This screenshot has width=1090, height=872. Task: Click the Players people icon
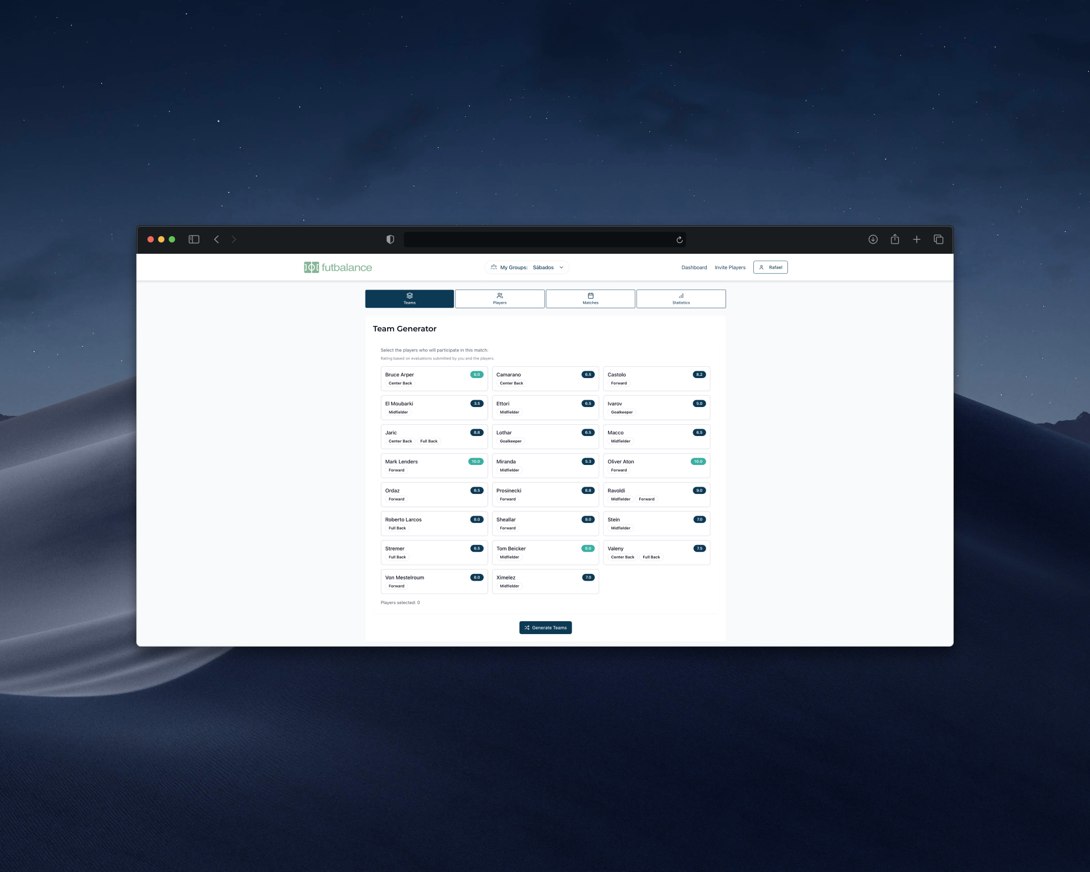pyautogui.click(x=500, y=296)
